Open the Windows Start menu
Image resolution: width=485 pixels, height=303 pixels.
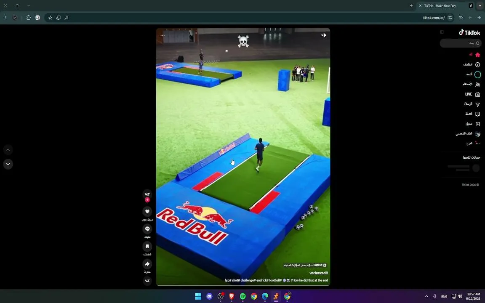point(198,296)
